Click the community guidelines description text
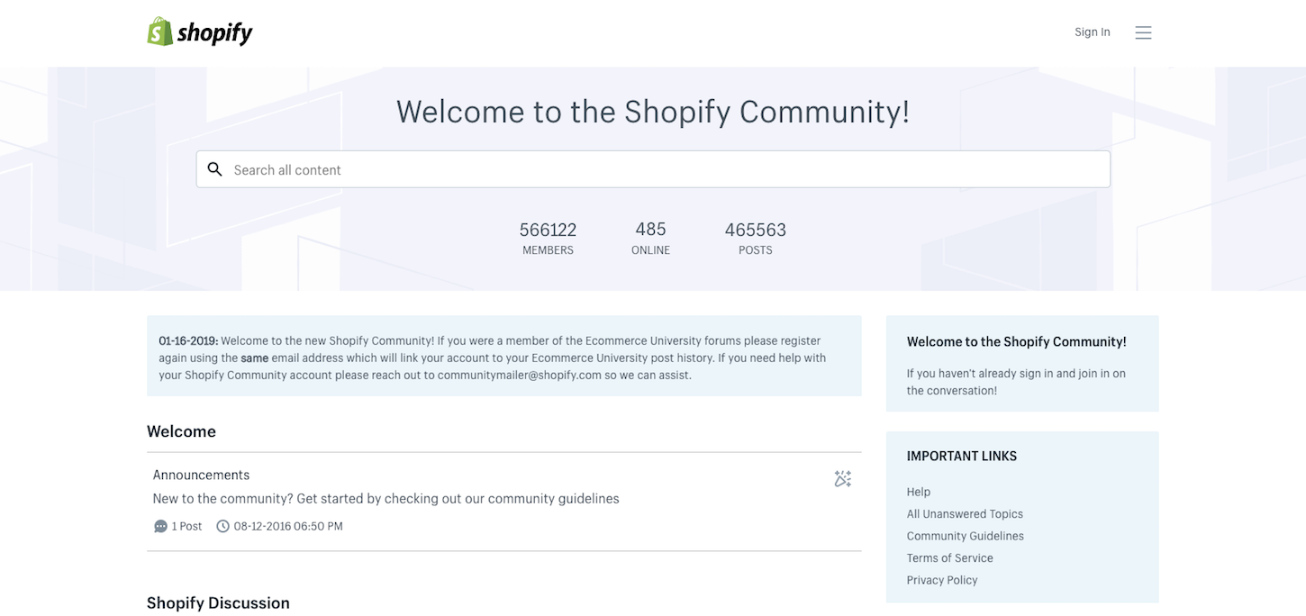The width and height of the screenshot is (1306, 616). pyautogui.click(x=385, y=499)
